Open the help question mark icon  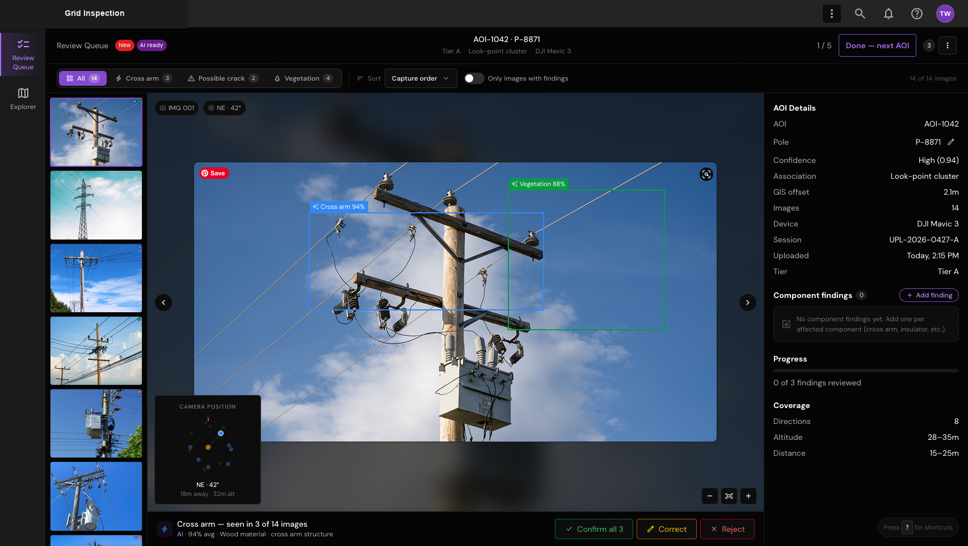916,14
